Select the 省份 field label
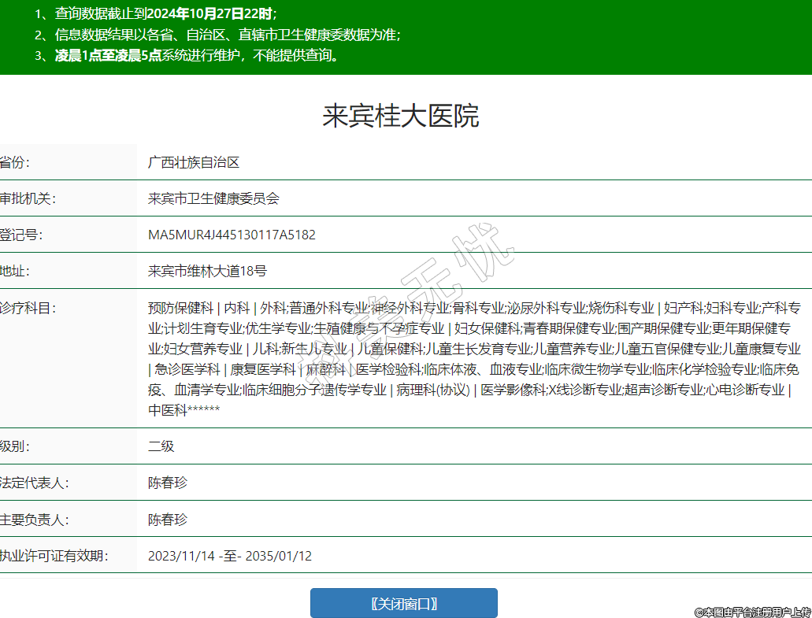812x618 pixels. (14, 162)
